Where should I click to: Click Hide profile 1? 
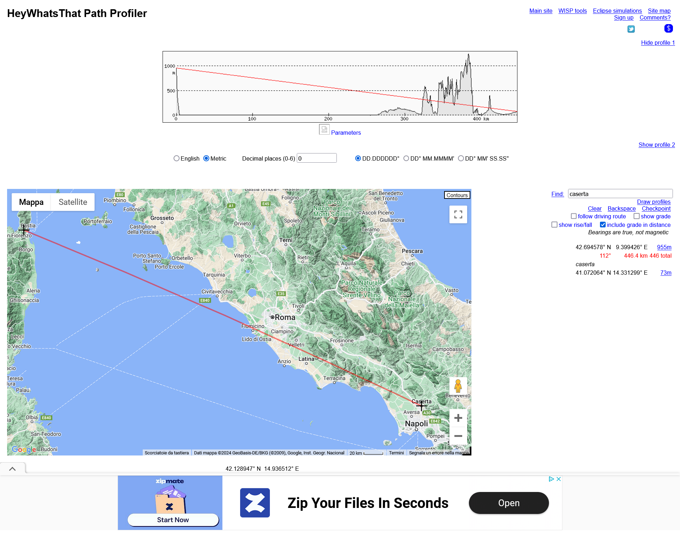click(658, 43)
